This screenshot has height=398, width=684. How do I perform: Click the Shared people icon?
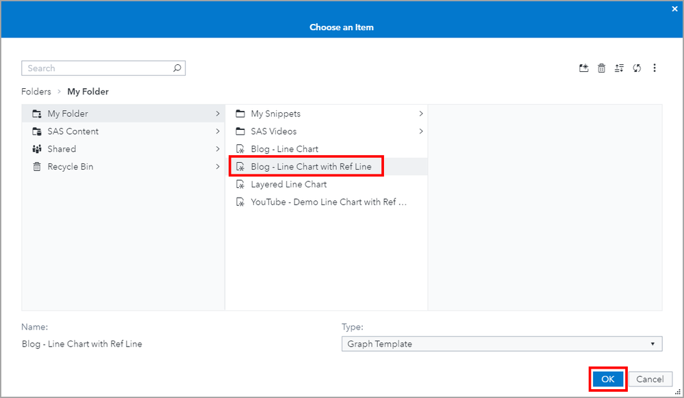37,149
